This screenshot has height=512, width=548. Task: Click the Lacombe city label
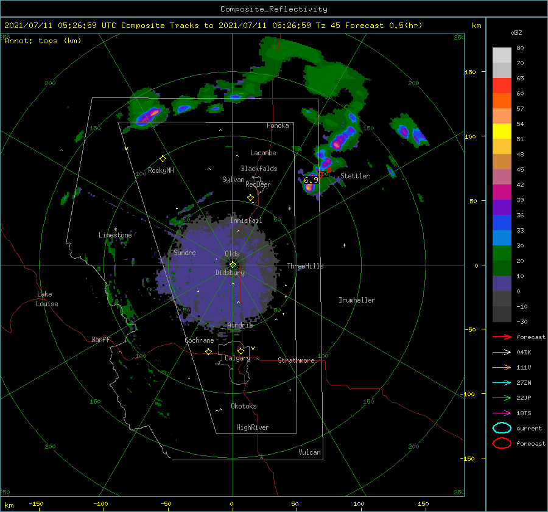(x=263, y=153)
